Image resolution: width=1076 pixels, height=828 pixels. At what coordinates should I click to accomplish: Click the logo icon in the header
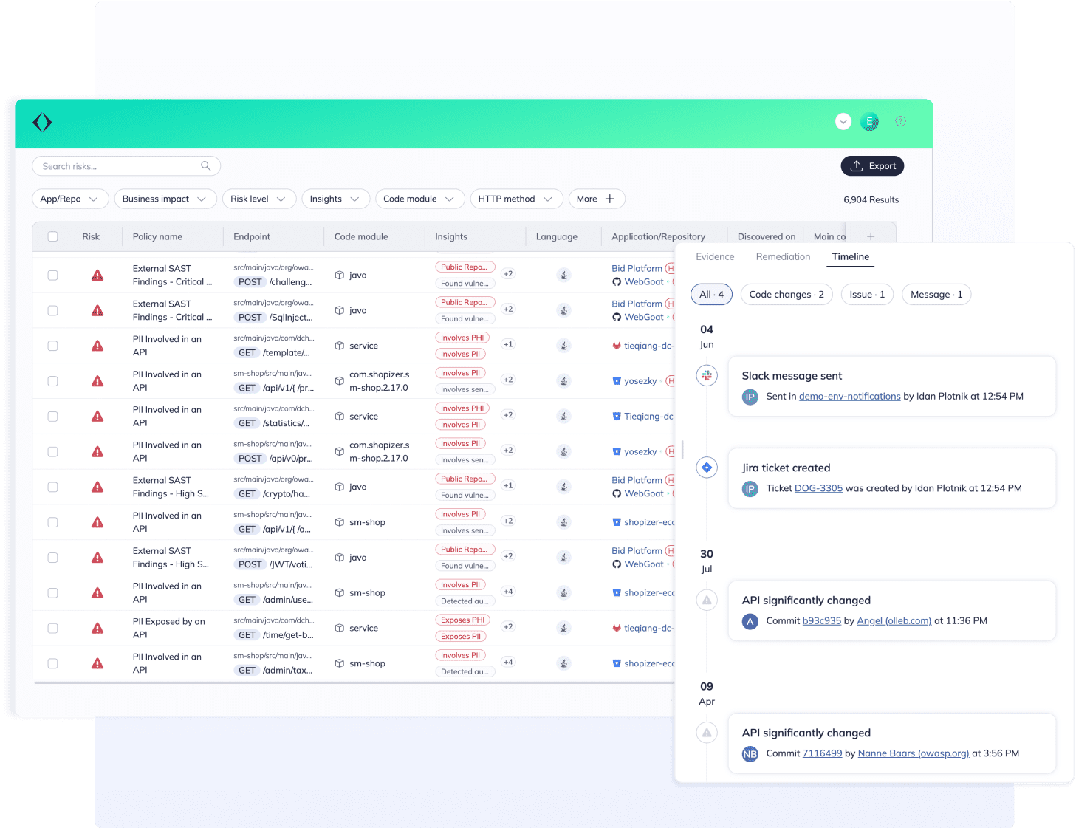[42, 123]
